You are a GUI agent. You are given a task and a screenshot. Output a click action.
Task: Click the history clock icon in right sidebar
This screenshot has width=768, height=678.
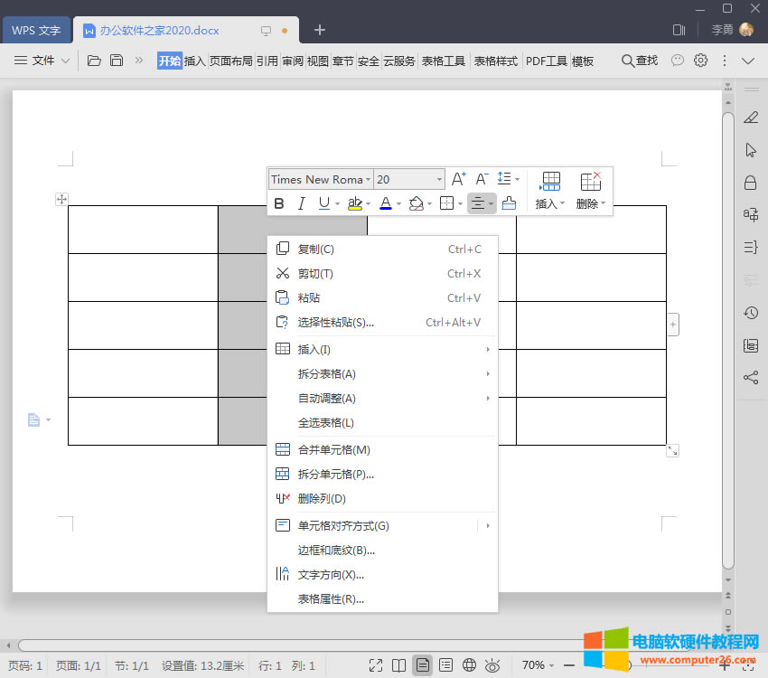(x=750, y=313)
